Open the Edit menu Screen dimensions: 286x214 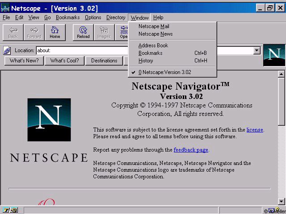pyautogui.click(x=19, y=17)
